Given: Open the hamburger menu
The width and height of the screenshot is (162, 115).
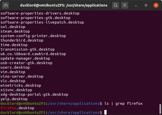Looking at the screenshot, I should (x=125, y=5).
